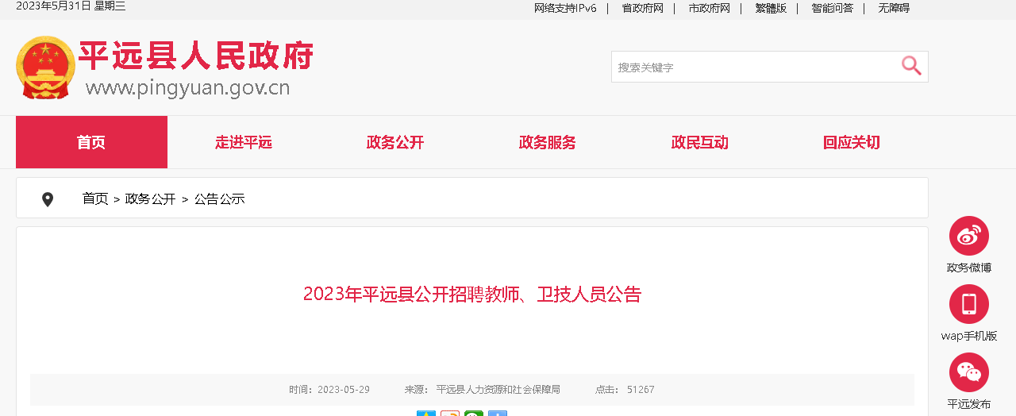Go to 政务公开 in the breadcrumb
Viewport: 1016px width, 416px height.
151,198
